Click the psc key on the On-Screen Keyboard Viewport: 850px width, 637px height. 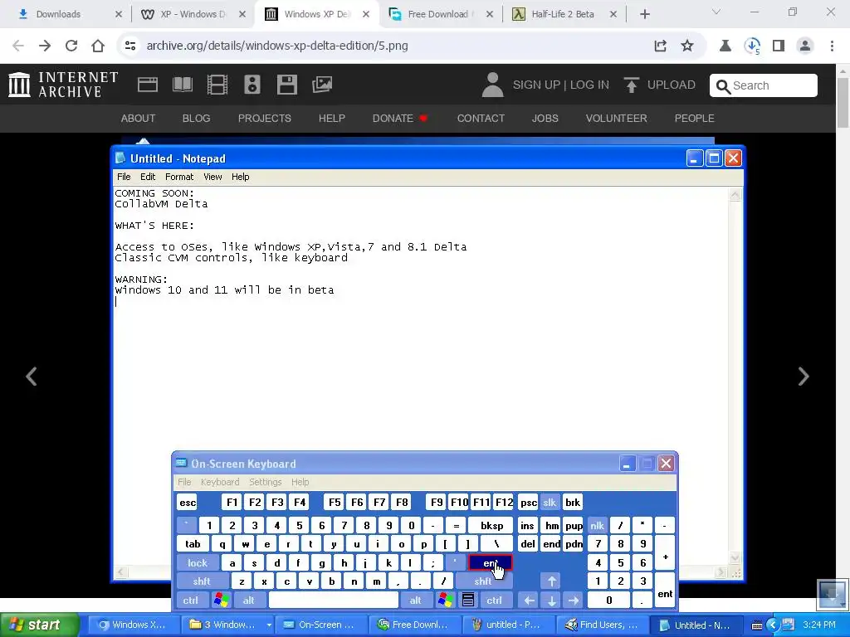tap(529, 502)
